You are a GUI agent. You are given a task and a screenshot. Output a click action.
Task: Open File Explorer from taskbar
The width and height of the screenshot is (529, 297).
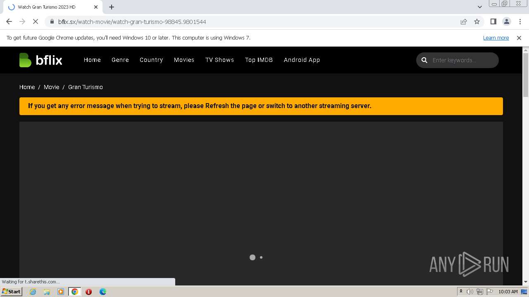(x=47, y=292)
